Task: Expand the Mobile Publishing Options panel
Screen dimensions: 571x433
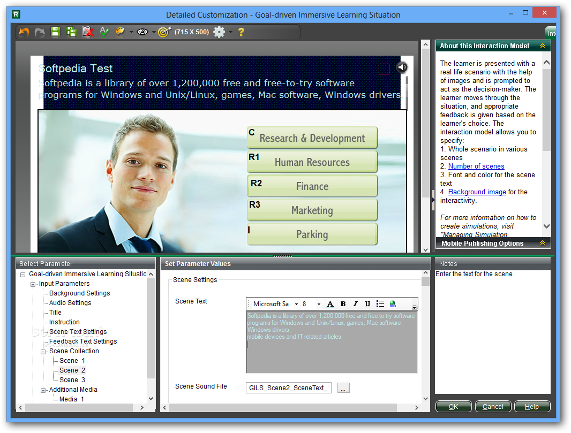Action: tap(542, 242)
